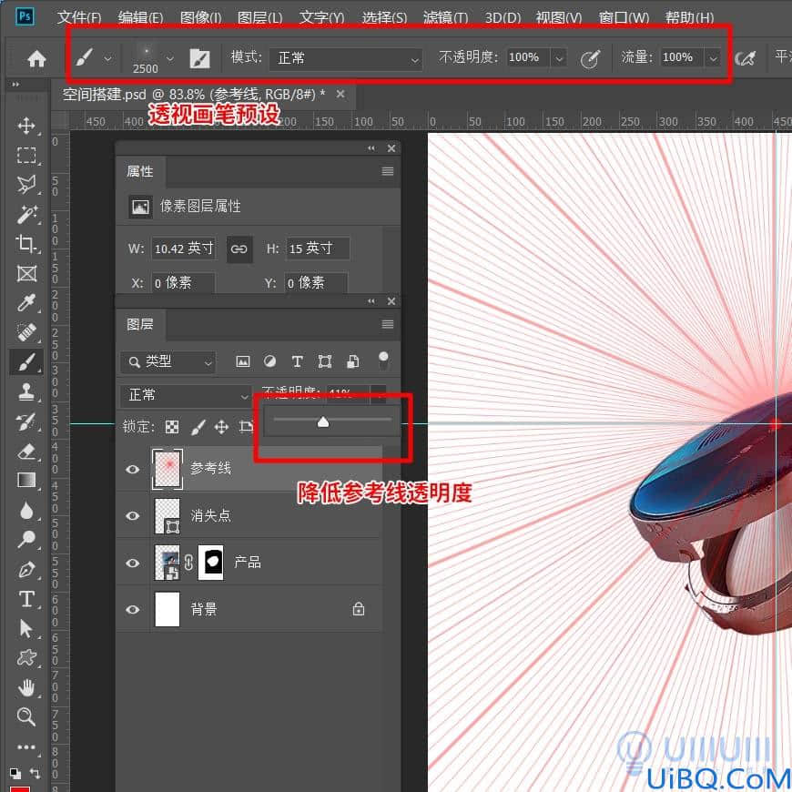This screenshot has height=792, width=792.
Task: Filter layers by pixel layers
Action: pyautogui.click(x=243, y=361)
